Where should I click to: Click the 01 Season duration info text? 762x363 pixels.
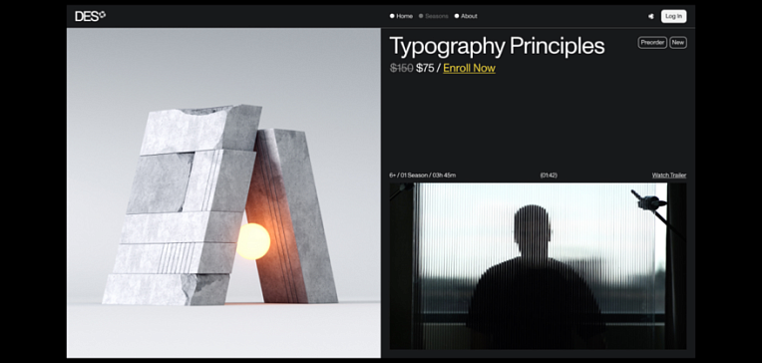[422, 176]
